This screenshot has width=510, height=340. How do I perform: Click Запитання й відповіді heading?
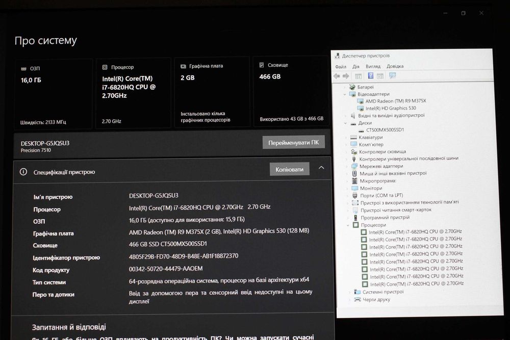coord(69,327)
